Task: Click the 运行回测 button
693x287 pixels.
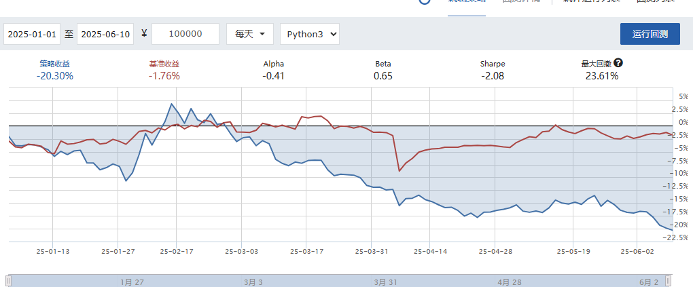Action: click(x=650, y=34)
